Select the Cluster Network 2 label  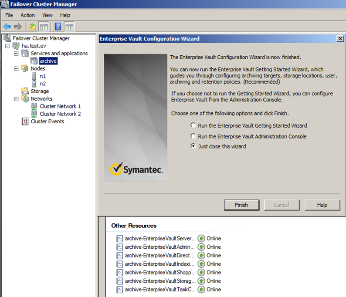point(60,114)
